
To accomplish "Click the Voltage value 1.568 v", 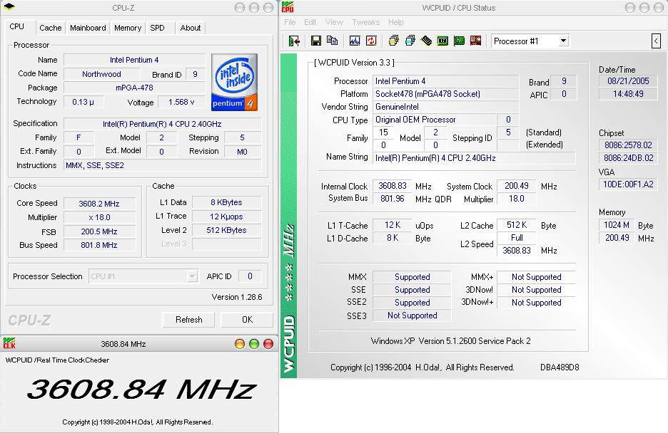I will point(181,102).
